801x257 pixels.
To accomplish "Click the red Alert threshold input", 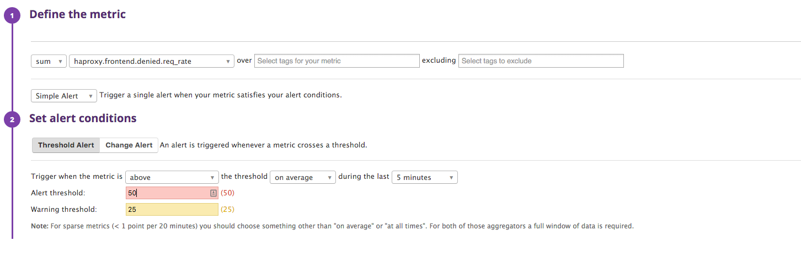I will point(167,193).
